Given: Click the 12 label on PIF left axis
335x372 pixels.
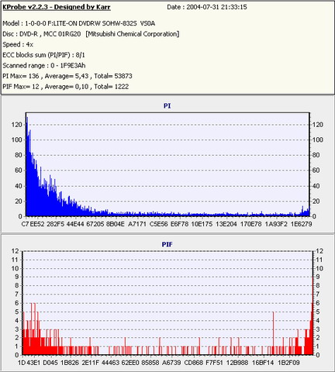Looking at the screenshot, I should pyautogui.click(x=16, y=250).
